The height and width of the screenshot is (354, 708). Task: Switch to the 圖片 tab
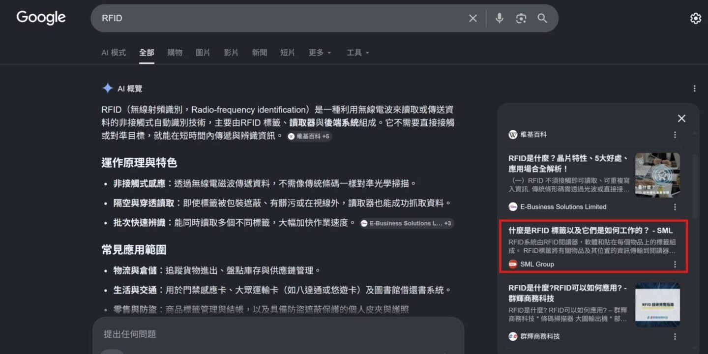[x=203, y=53]
